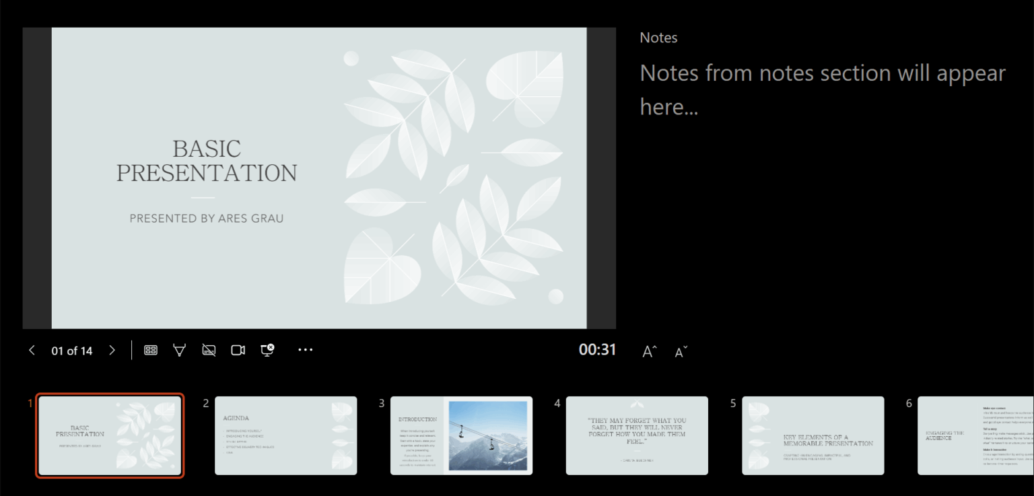Screen dimensions: 1034x496
Task: Advance to the next slide
Action: [112, 350]
